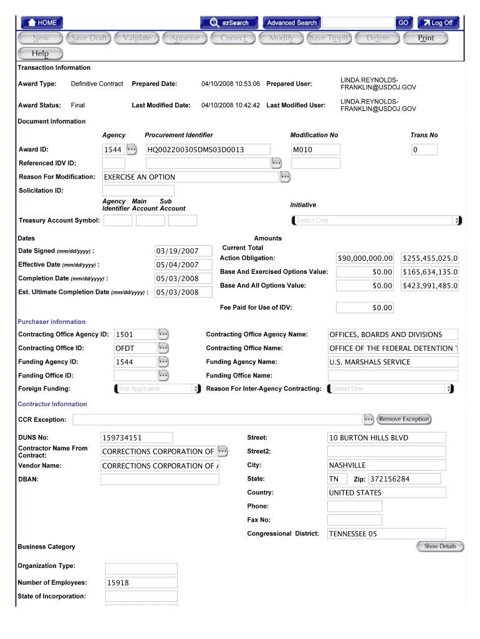Open the Reason For Modification lookup ellipsis
Screen dimensions: 480x639
tap(285, 177)
